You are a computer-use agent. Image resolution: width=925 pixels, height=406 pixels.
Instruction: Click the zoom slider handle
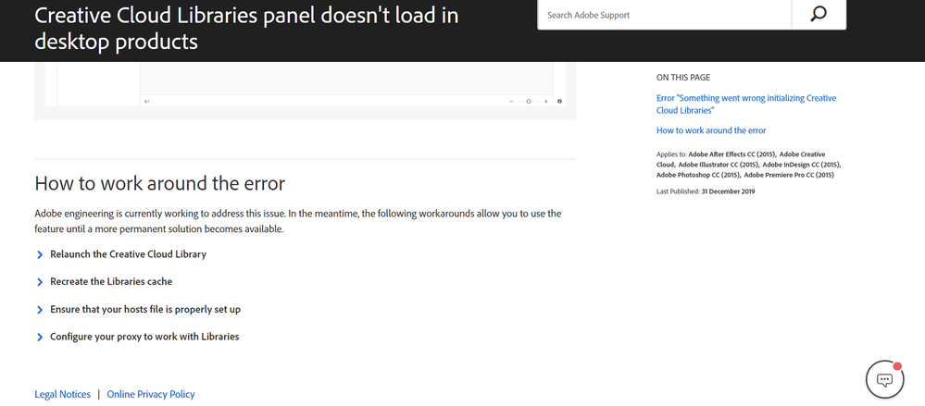[529, 102]
